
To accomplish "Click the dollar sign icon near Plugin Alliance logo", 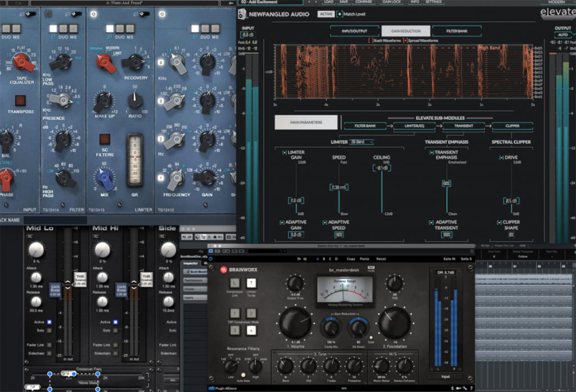I will coord(452,387).
